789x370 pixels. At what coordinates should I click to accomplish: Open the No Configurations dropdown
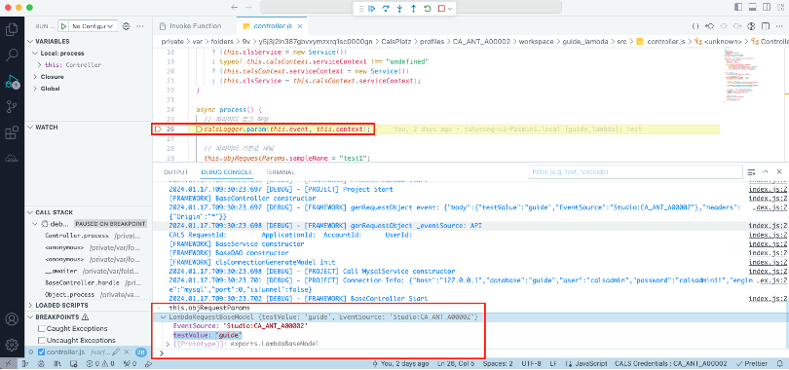coord(94,26)
